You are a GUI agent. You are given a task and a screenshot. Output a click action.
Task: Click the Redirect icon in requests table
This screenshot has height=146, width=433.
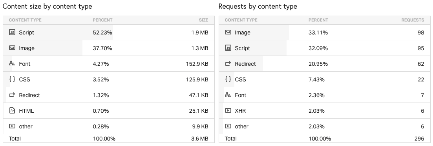click(228, 64)
